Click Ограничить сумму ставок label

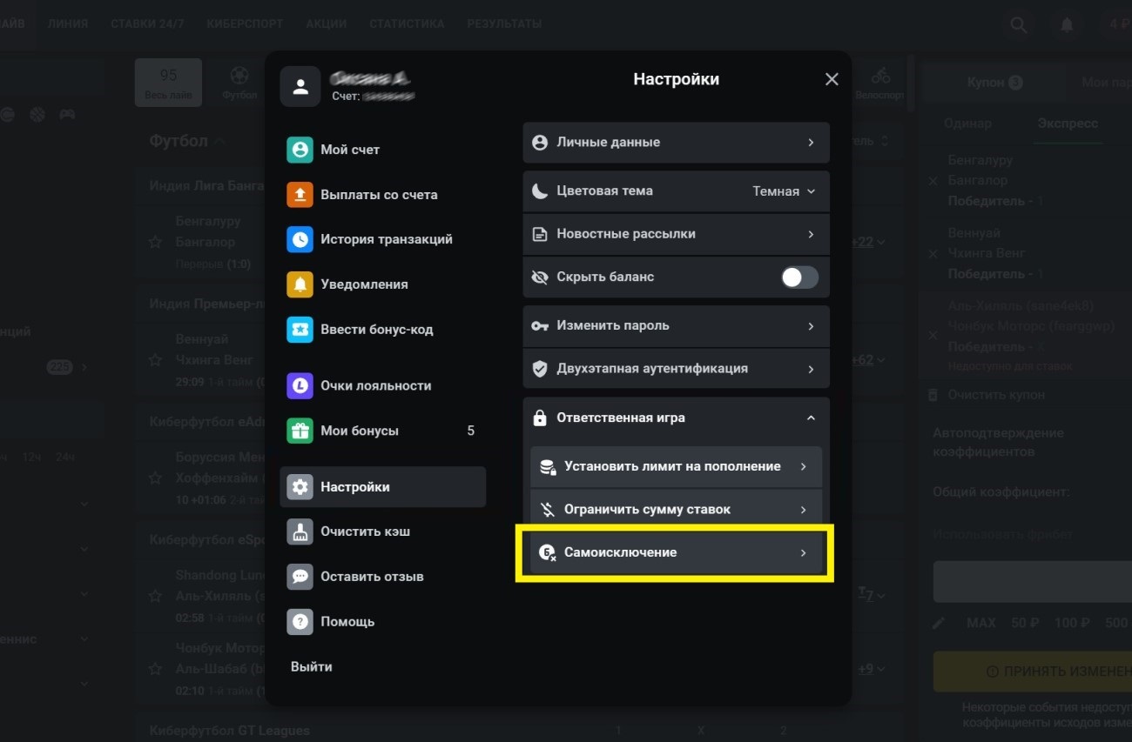click(647, 510)
